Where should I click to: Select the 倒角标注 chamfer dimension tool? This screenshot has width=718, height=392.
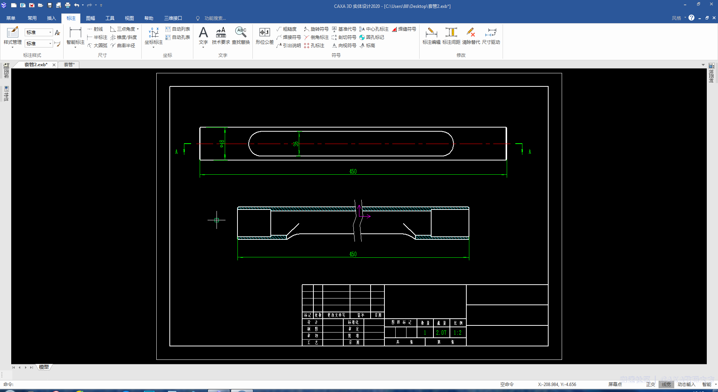pyautogui.click(x=316, y=37)
